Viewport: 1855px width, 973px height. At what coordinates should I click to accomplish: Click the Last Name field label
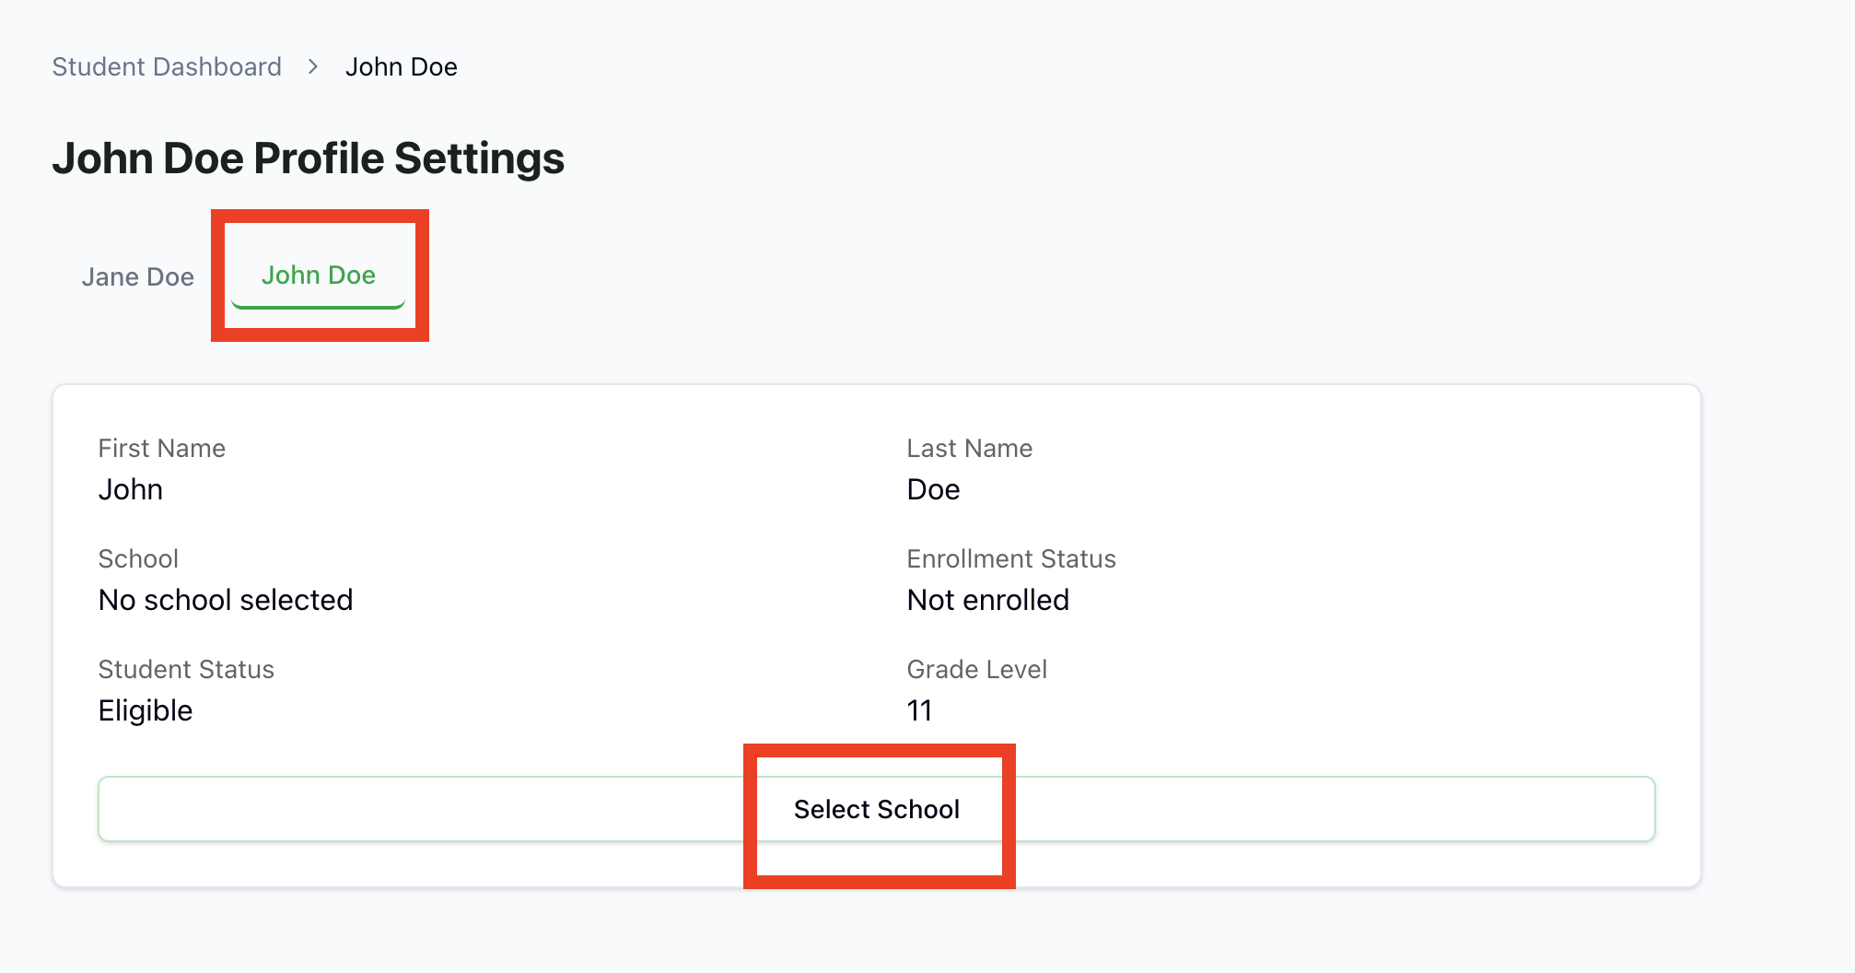(969, 449)
